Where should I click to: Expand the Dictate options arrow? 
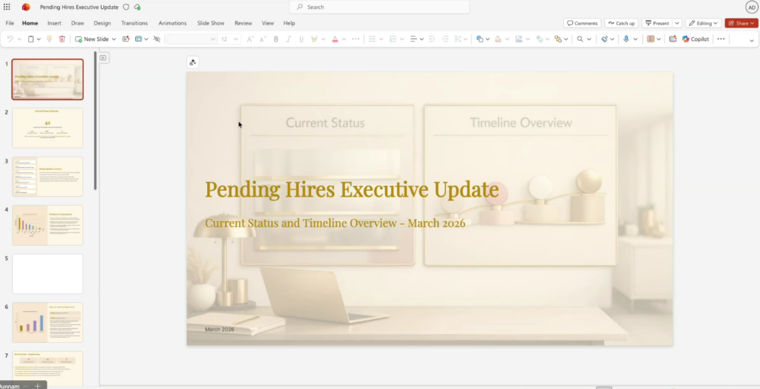pyautogui.click(x=635, y=39)
